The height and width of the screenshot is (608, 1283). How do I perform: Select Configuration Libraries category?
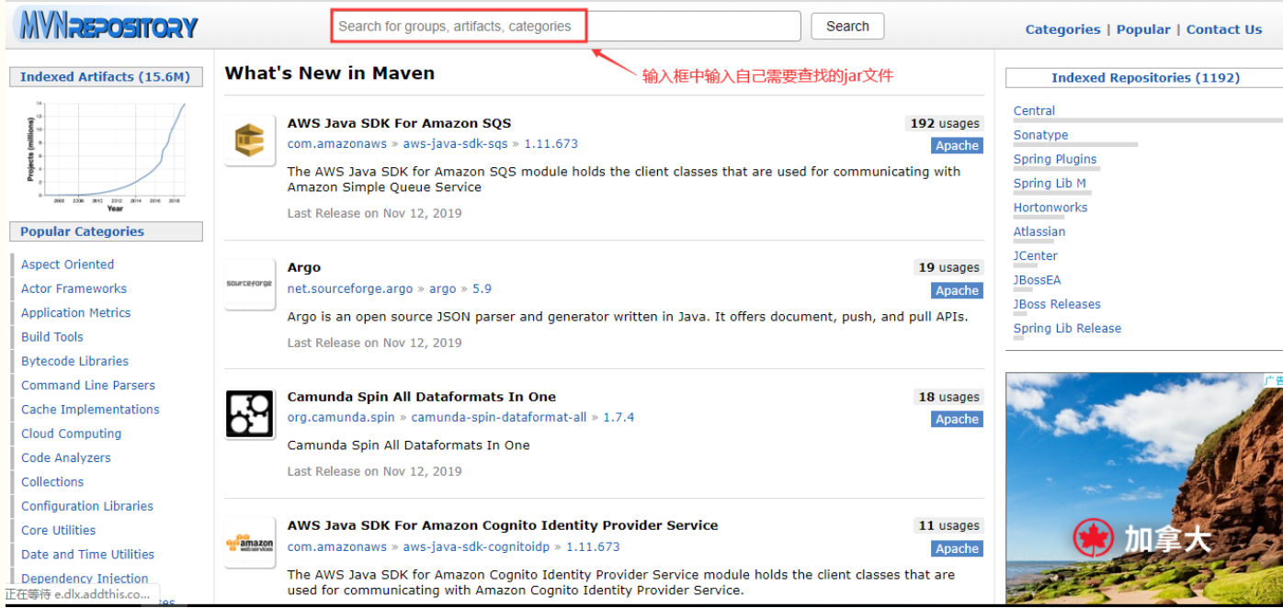point(87,506)
